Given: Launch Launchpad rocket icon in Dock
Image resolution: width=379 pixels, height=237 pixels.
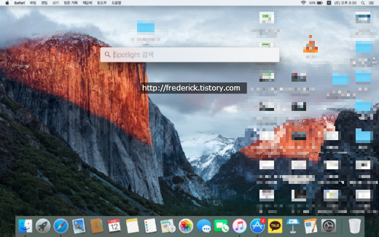Looking at the screenshot, I should point(43,226).
